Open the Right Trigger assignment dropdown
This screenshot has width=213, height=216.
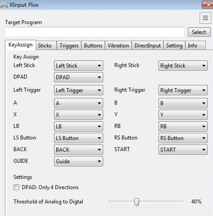point(183,90)
